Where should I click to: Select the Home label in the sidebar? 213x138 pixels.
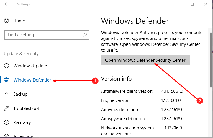19,21
